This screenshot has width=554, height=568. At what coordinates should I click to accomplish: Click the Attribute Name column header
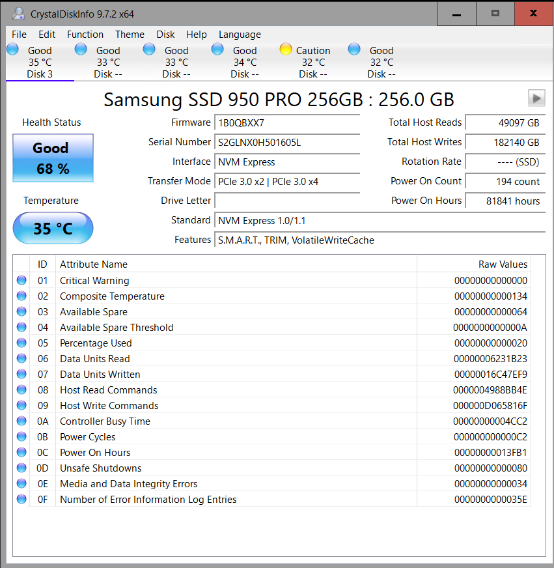tap(236, 264)
